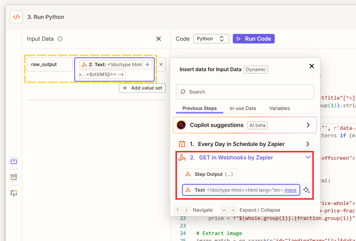Switch to the Variables tab
356x241 pixels.
click(x=279, y=108)
